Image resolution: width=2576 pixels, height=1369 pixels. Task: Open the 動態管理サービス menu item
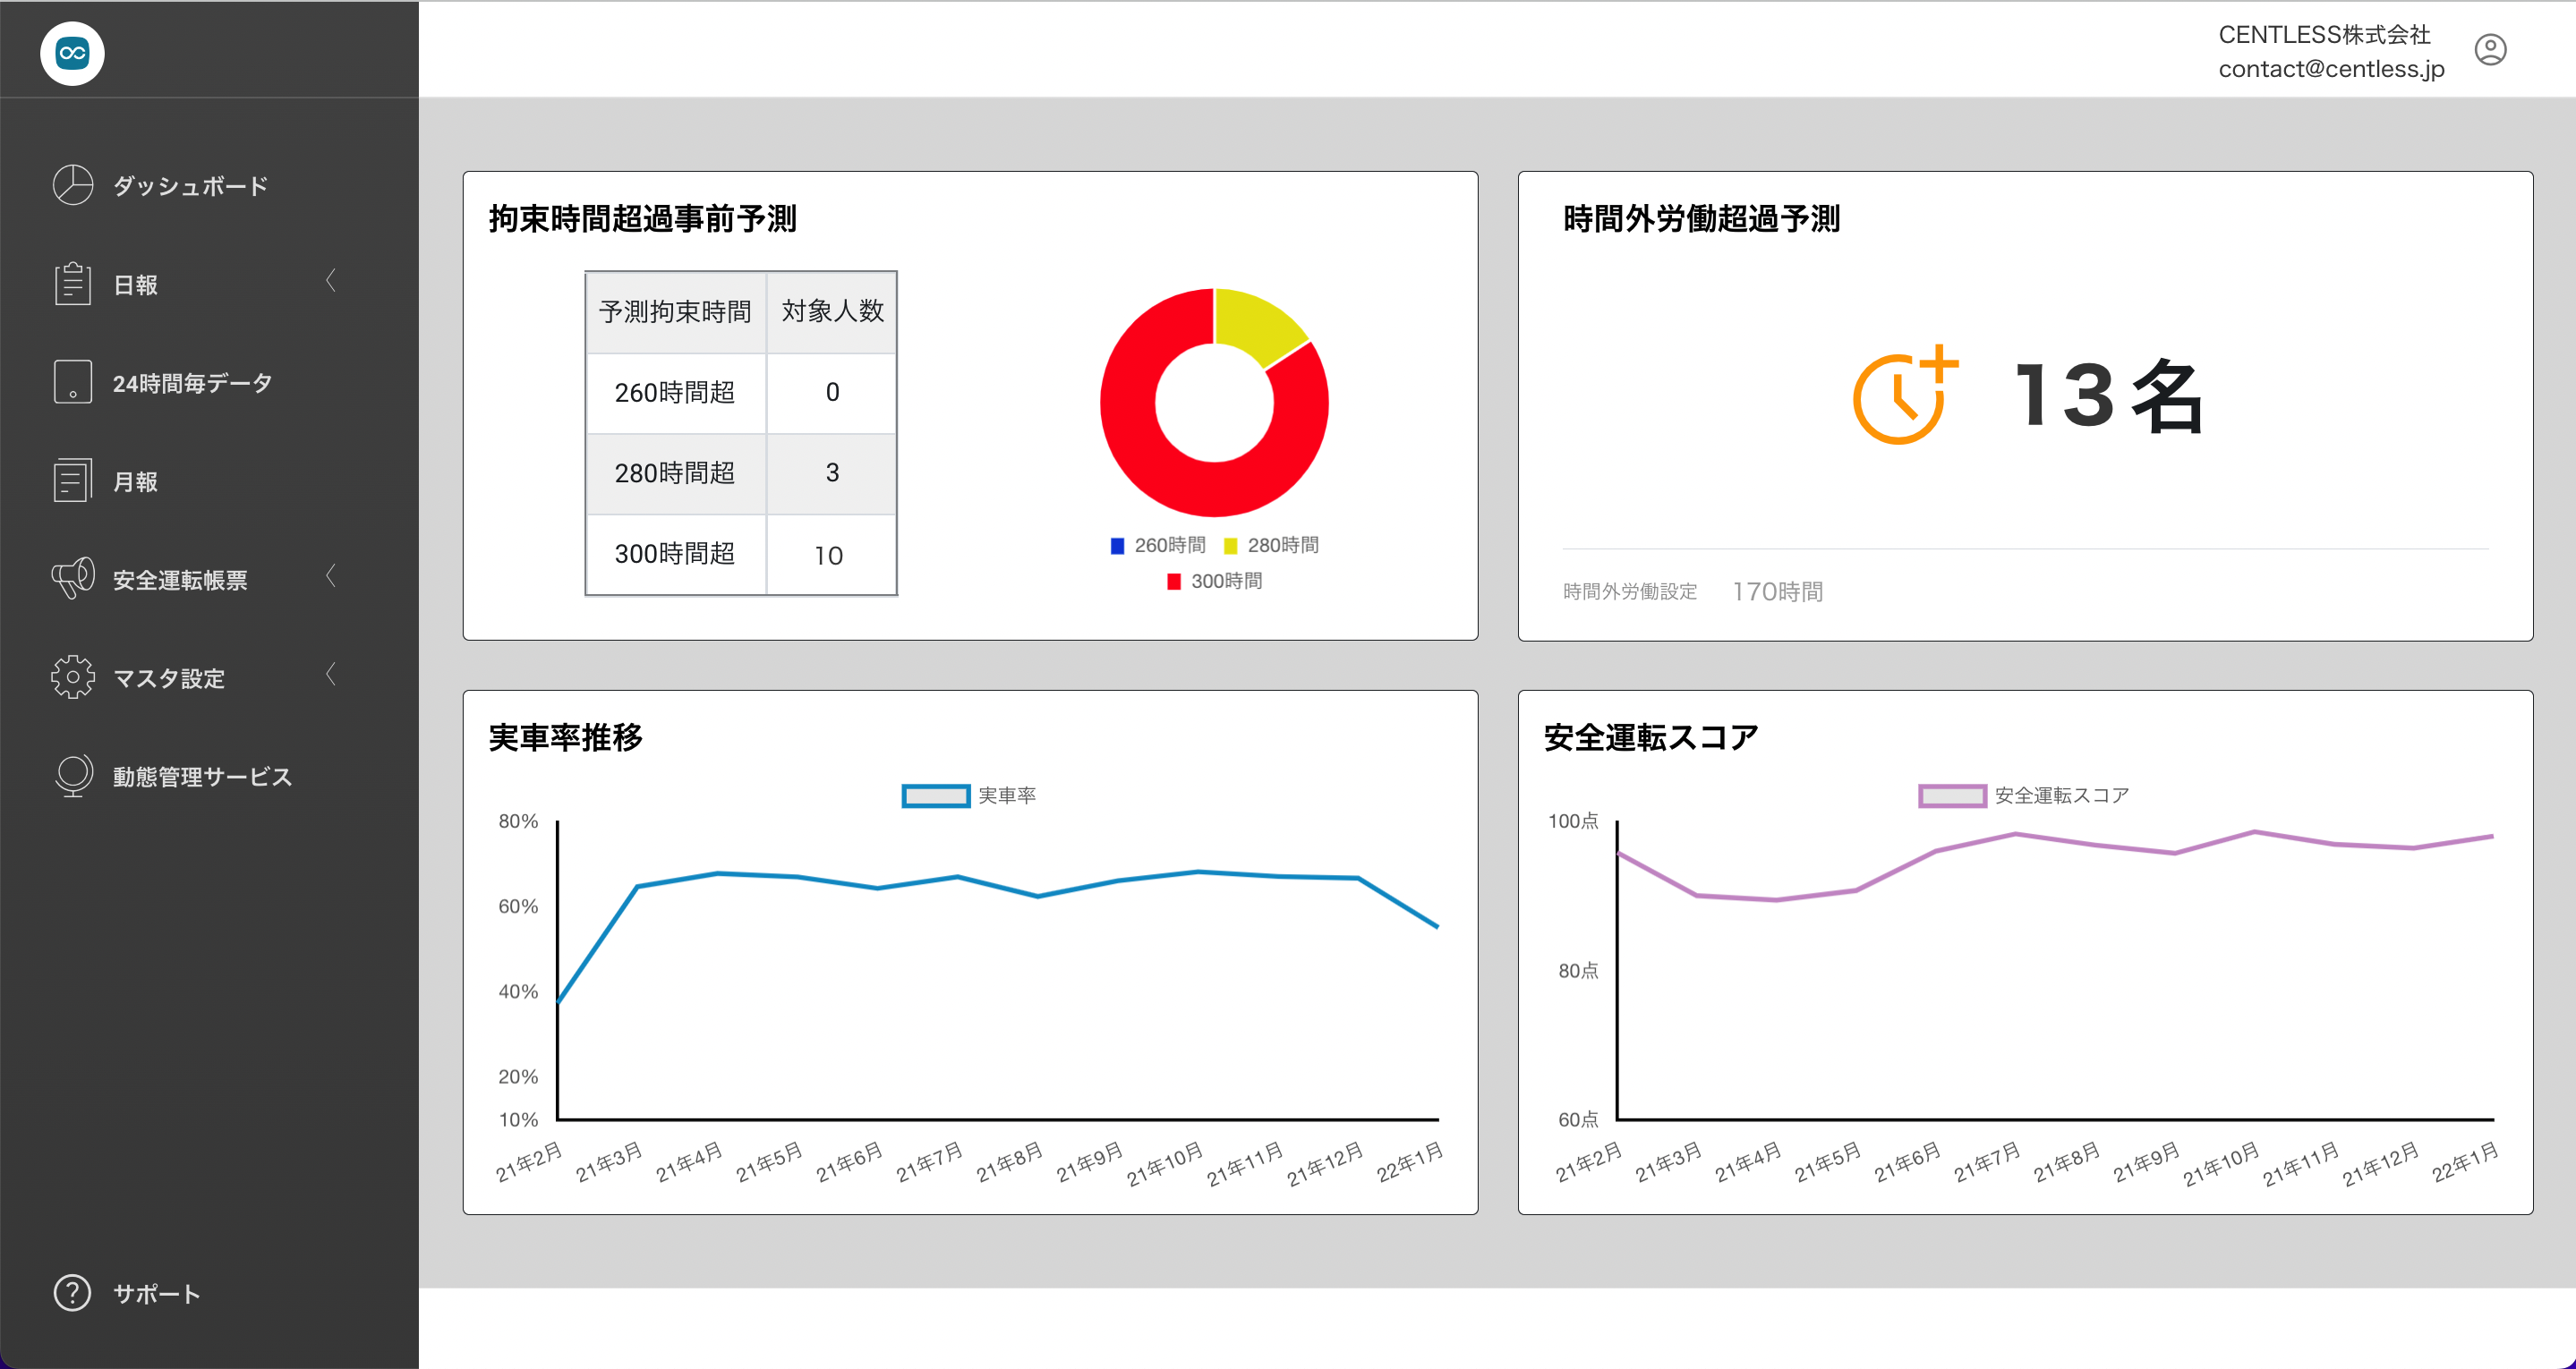[202, 777]
